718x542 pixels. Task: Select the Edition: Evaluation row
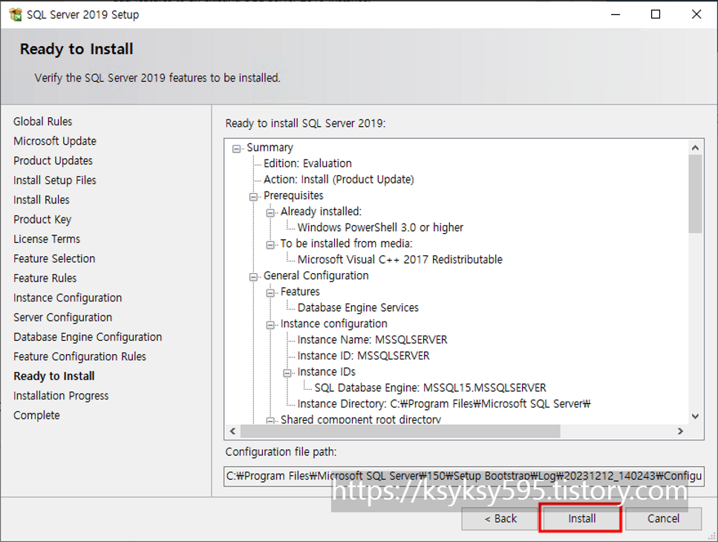[x=307, y=163]
